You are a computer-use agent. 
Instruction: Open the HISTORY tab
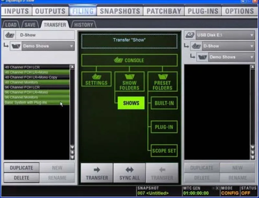84,25
